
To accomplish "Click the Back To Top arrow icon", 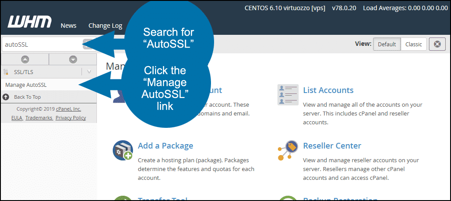I will [6, 97].
